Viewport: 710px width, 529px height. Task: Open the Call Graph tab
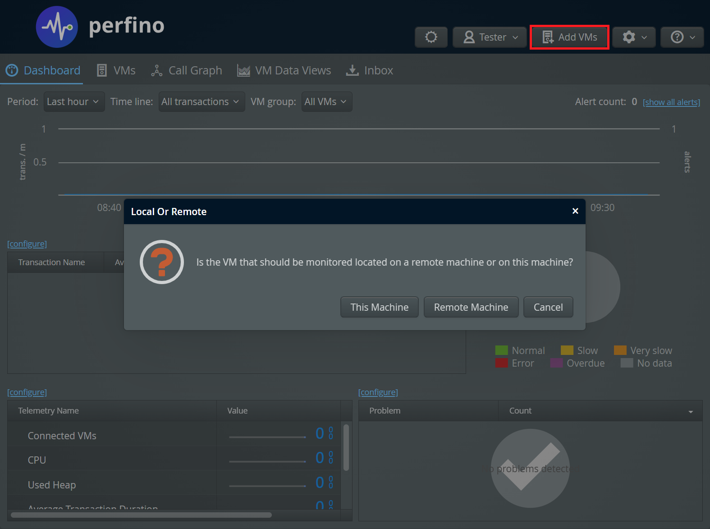187,70
